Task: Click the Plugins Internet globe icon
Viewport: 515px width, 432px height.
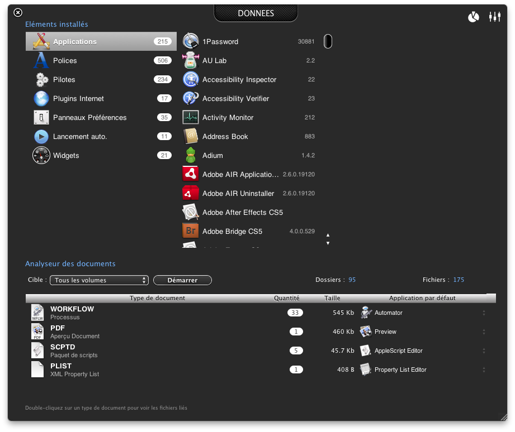Action: pyautogui.click(x=41, y=98)
